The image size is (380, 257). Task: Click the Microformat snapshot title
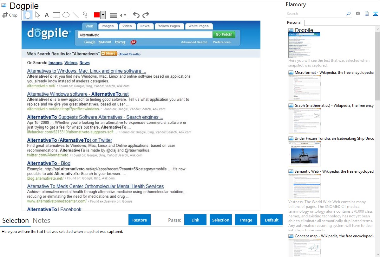pyautogui.click(x=334, y=73)
